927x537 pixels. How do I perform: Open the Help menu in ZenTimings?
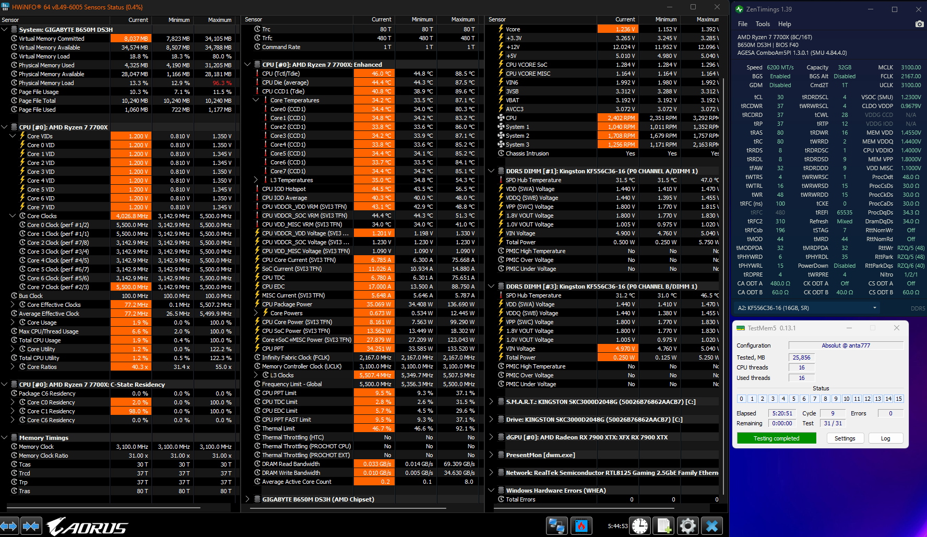[x=785, y=24]
